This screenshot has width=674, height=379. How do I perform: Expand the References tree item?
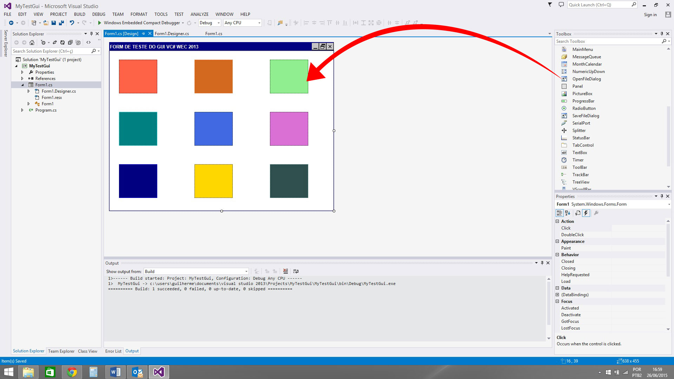tap(22, 78)
